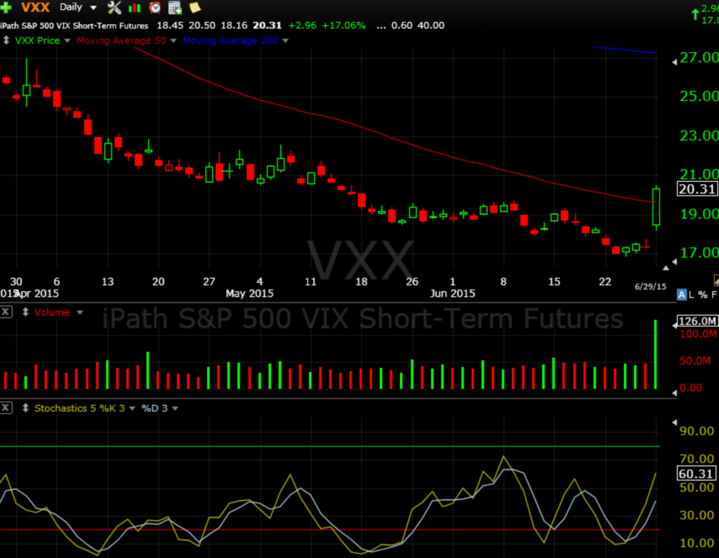Click the upward triangle marker near 6/29/15 date

point(666,267)
